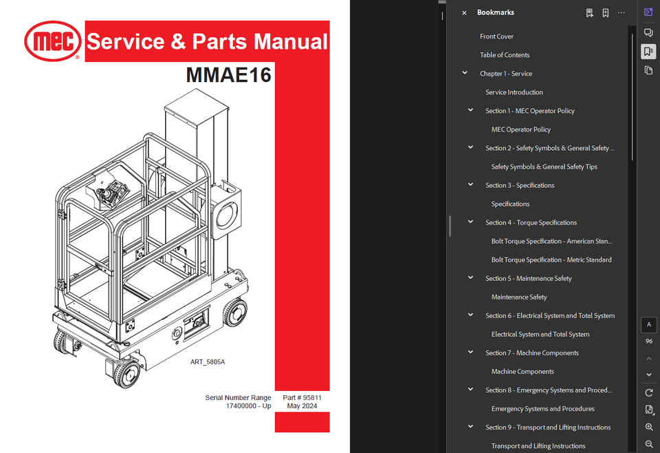Open bookmark options via ellipsis menu
The image size is (660, 453).
pyautogui.click(x=621, y=12)
